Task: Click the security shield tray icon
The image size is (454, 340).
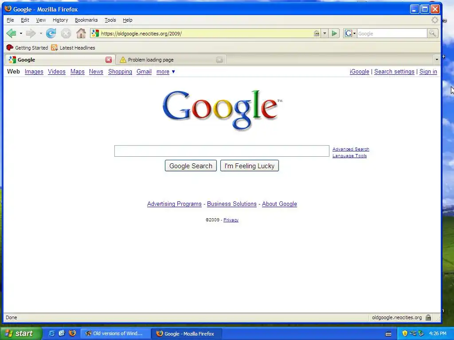Action: tap(405, 333)
